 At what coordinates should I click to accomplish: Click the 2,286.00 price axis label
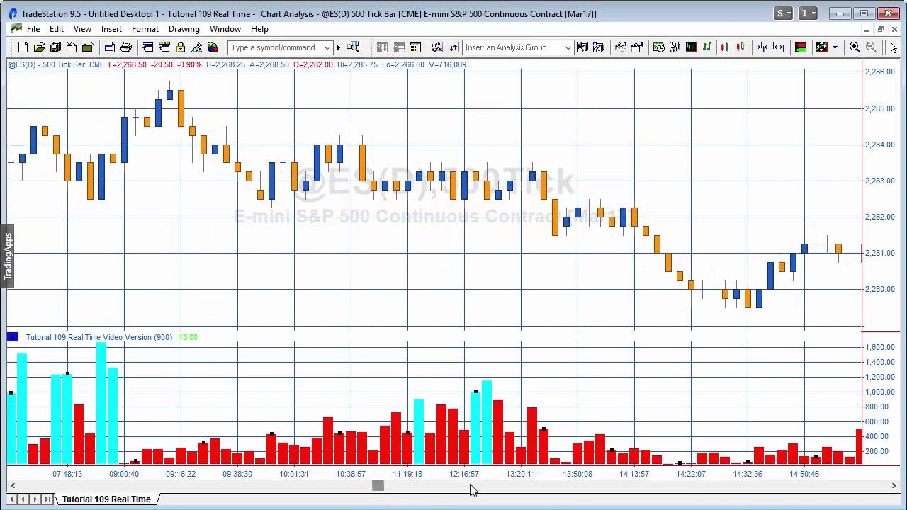click(879, 72)
